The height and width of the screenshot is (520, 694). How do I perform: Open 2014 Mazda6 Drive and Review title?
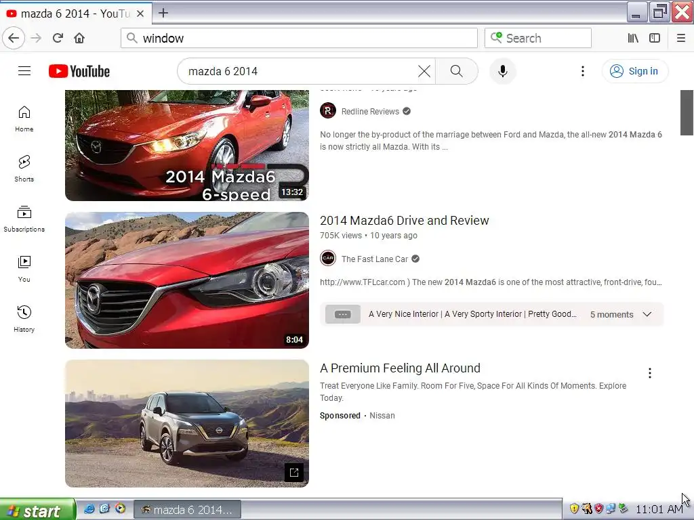[x=404, y=220]
